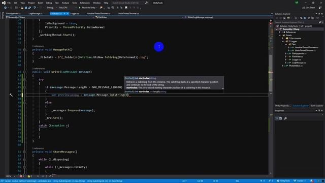Select LogMessage.cs in Solution Explorer

tap(299, 63)
